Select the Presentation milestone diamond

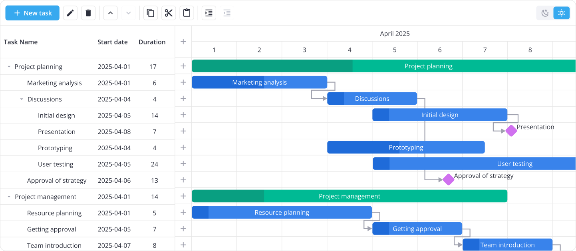click(511, 131)
